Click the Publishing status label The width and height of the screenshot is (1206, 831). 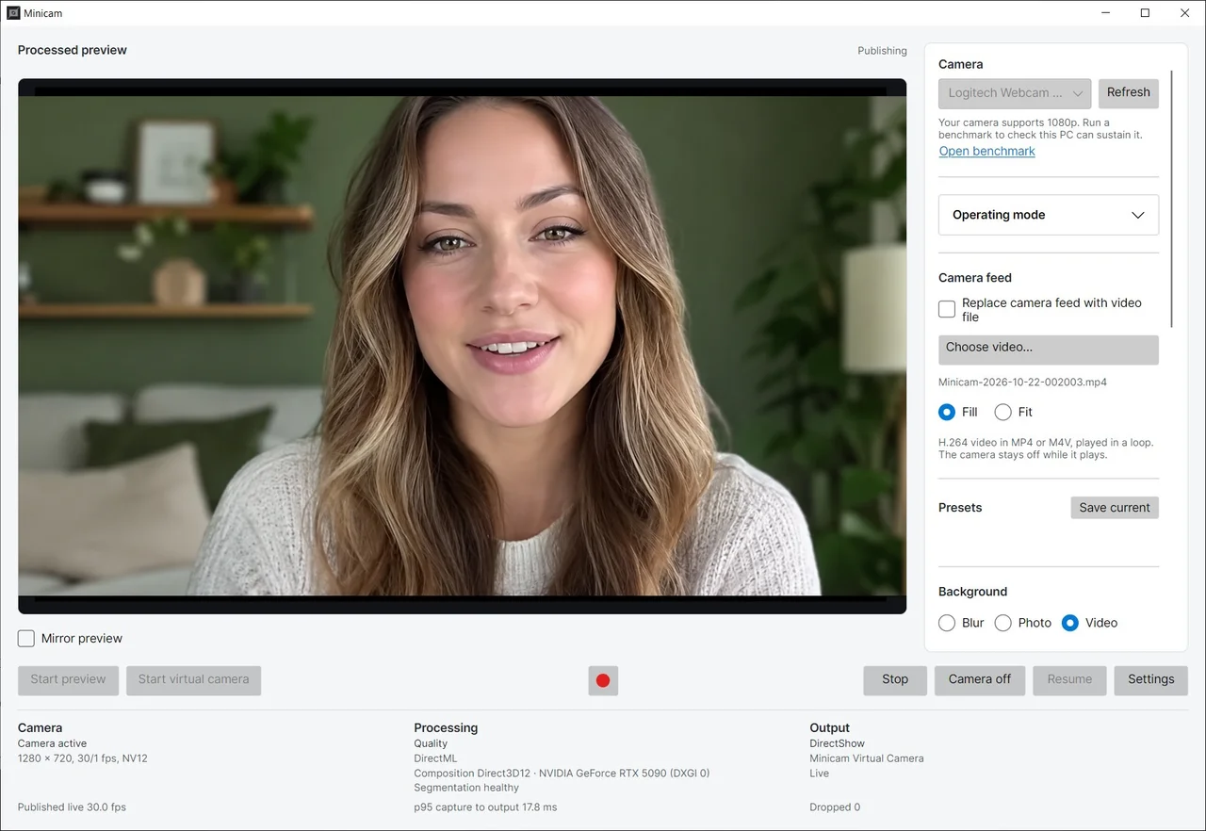(882, 51)
